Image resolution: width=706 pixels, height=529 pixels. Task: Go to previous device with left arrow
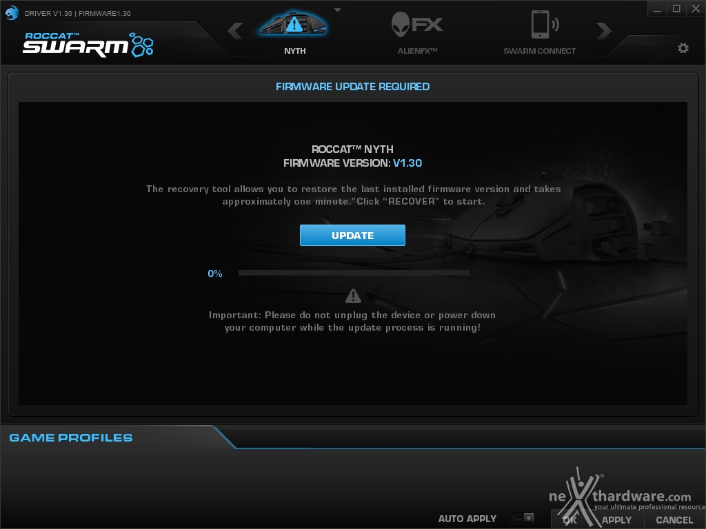point(235,30)
